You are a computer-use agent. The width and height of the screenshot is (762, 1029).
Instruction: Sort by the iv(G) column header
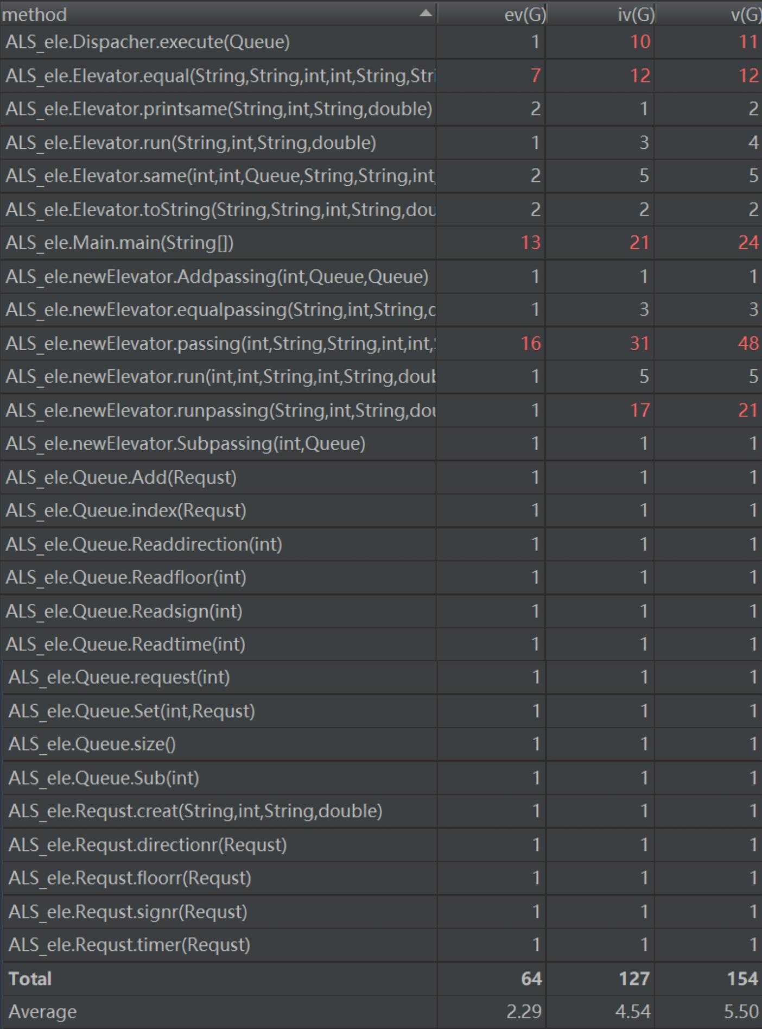click(600, 14)
